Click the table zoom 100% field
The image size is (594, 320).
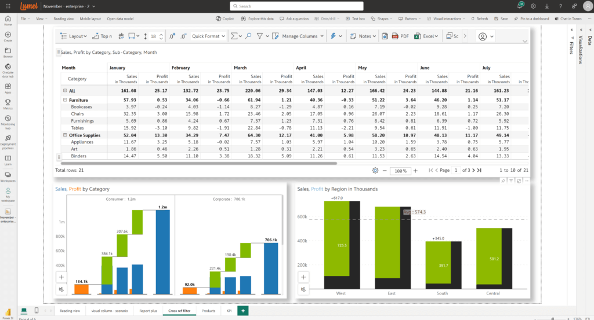(400, 171)
